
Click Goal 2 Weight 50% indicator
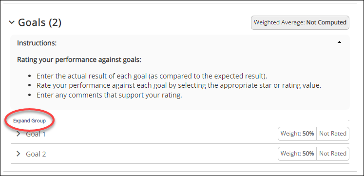click(297, 154)
